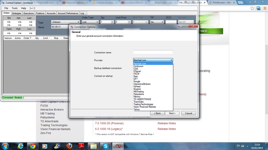Screen dimensions: 268x150
Task: Switch to the Executions tab
Action: (x=29, y=13)
